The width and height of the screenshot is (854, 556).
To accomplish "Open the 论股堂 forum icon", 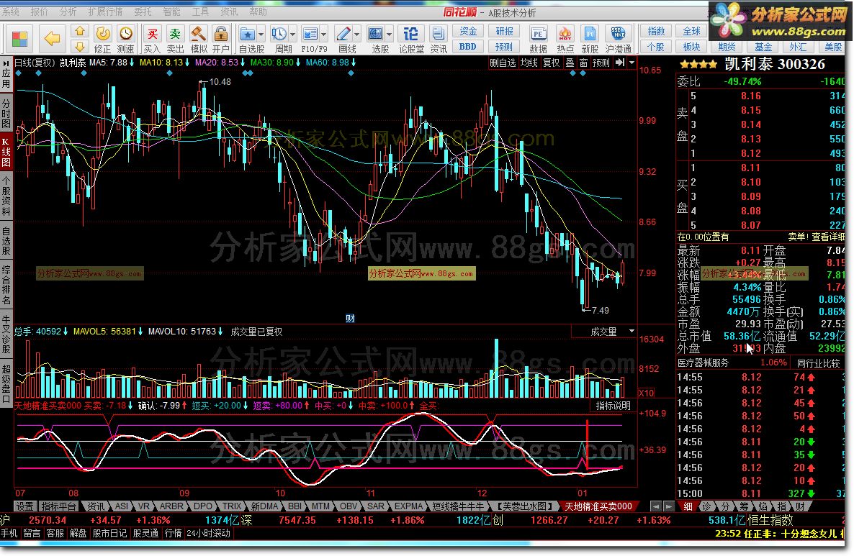I will 410,35.
